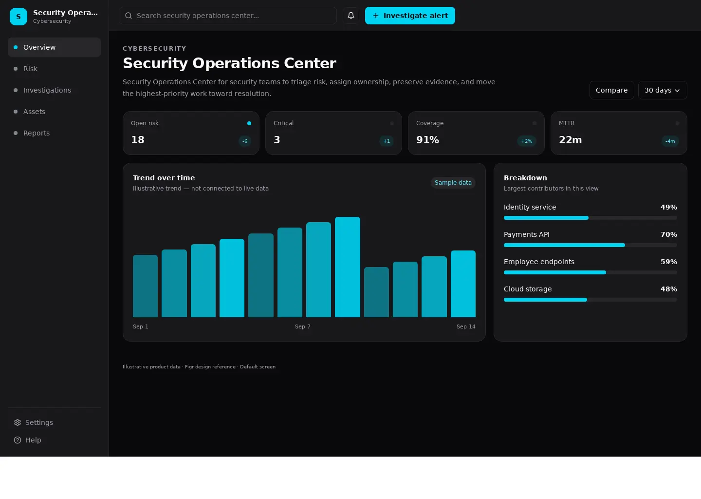Screen dimensions: 701x499
Task: Go to Overview in the sidebar
Action: 55,47
